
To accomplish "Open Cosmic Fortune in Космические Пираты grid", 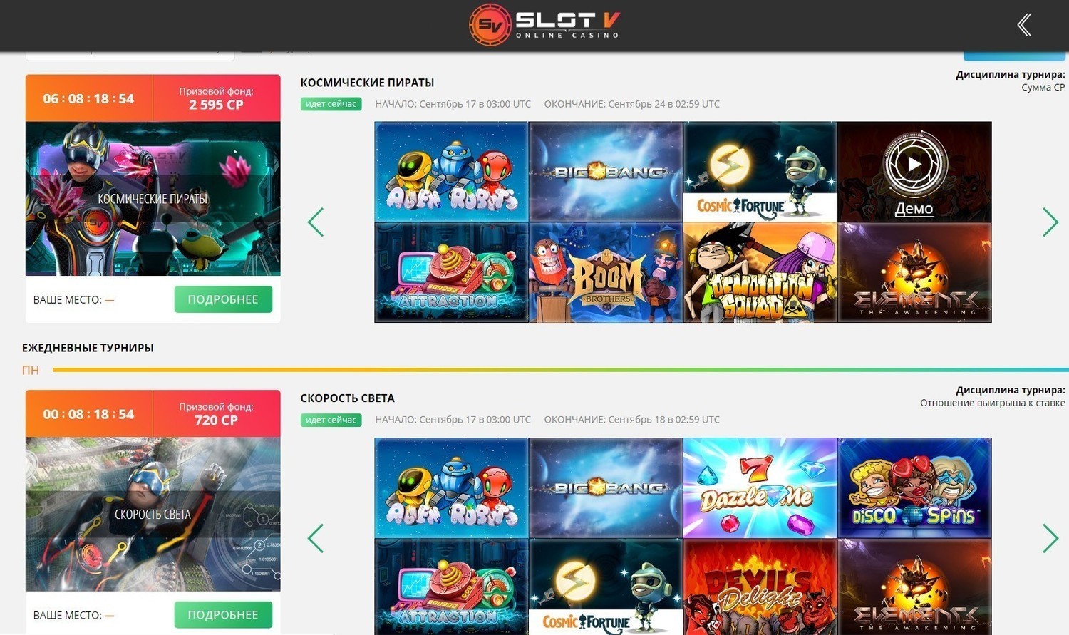I will [x=760, y=172].
